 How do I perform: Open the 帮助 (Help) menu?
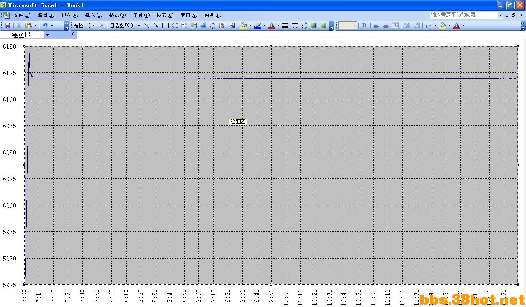[213, 15]
